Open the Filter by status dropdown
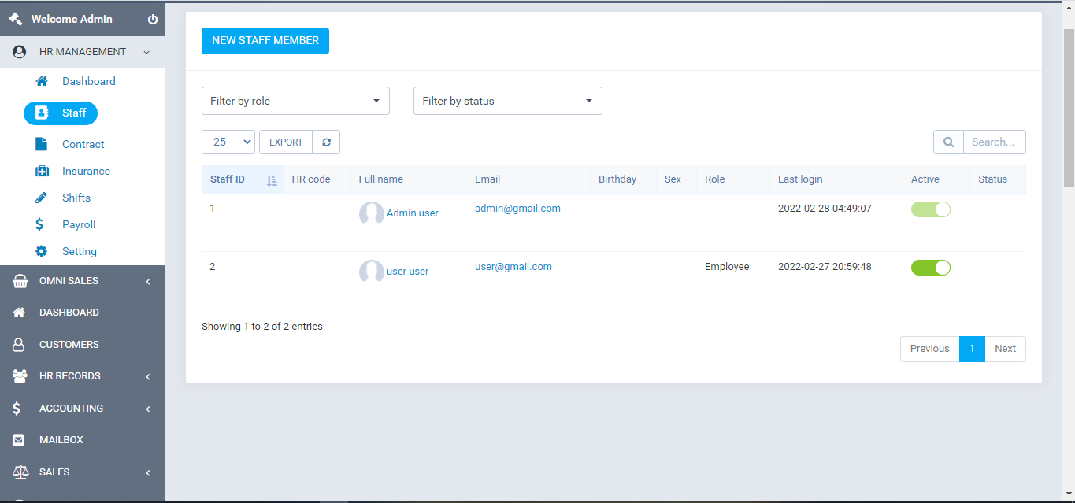The height and width of the screenshot is (503, 1075). click(507, 101)
